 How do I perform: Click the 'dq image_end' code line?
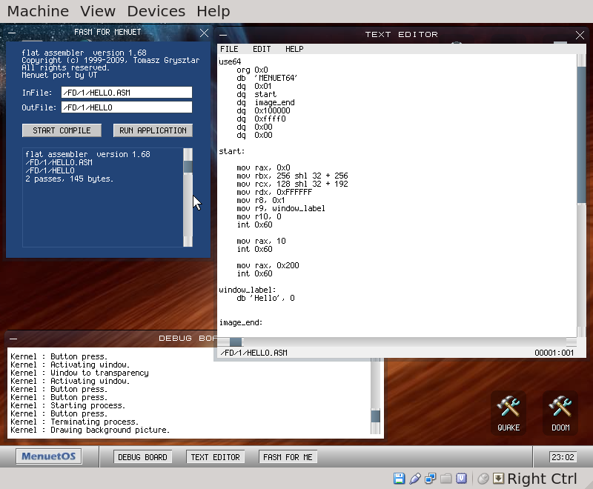[x=265, y=102]
